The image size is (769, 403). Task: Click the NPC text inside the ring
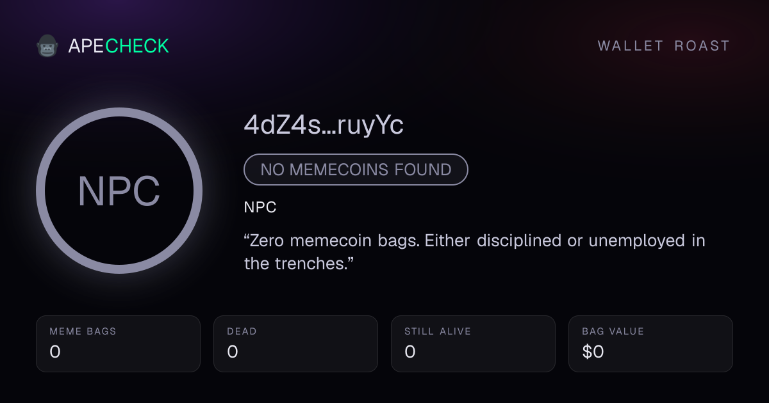(119, 191)
